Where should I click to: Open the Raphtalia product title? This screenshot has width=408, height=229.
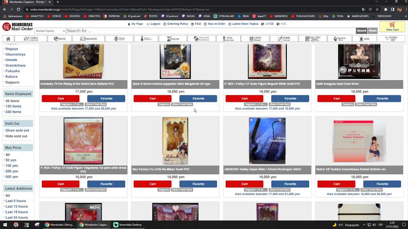(x=77, y=84)
